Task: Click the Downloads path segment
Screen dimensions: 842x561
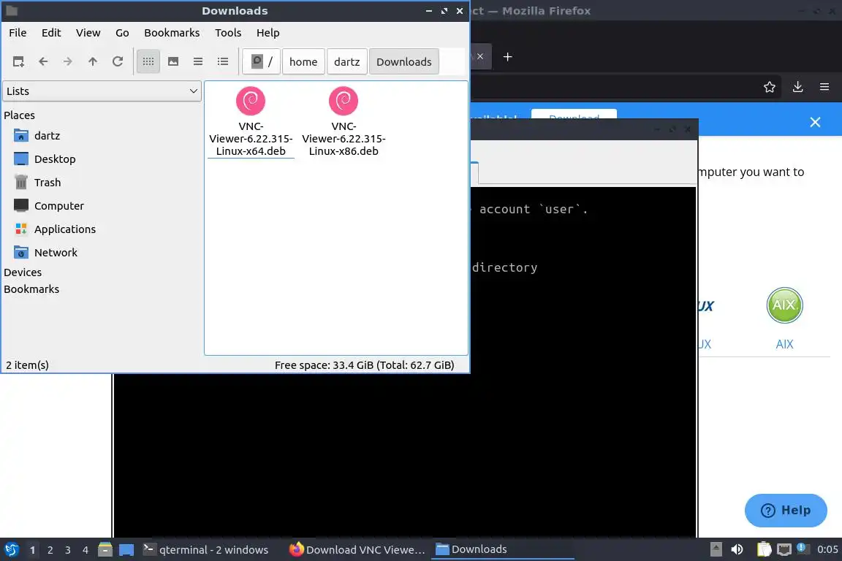Action: (x=403, y=62)
